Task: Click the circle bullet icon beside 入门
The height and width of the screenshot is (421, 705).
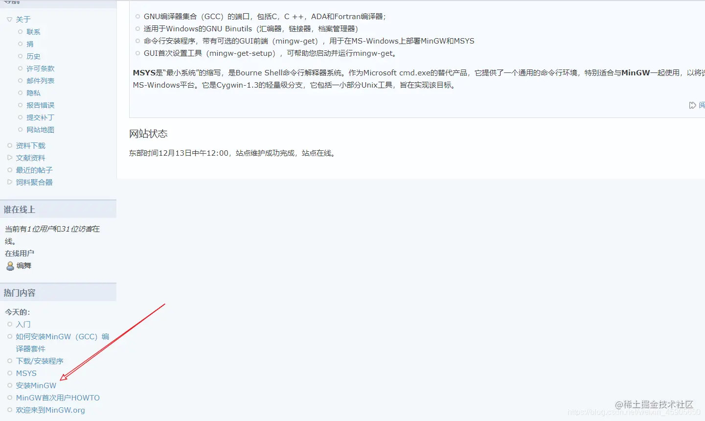Action: 10,324
